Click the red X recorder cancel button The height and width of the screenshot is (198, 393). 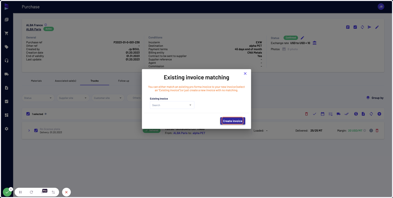tap(66, 192)
